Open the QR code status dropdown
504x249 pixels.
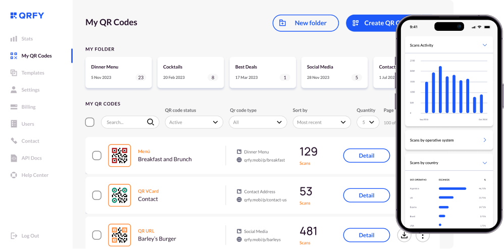pos(194,122)
